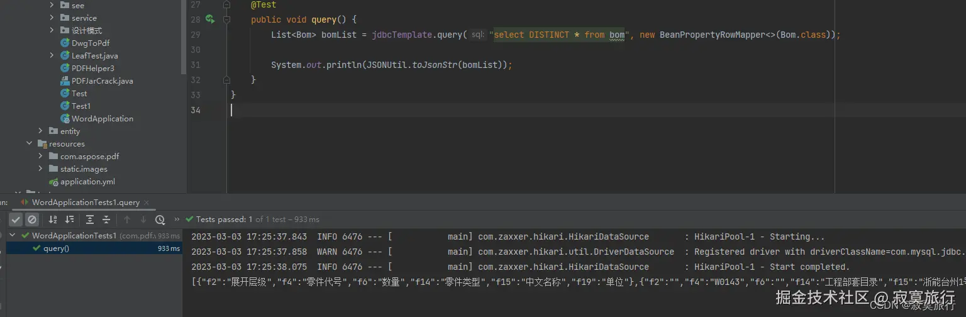Open the Test1 class file

[x=81, y=106]
